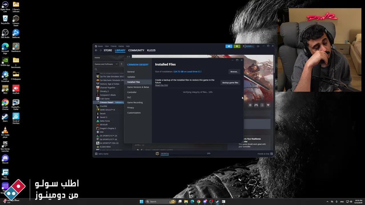Open Recycle Bin desktop icon
The image size is (365, 205).
click(x=5, y=20)
